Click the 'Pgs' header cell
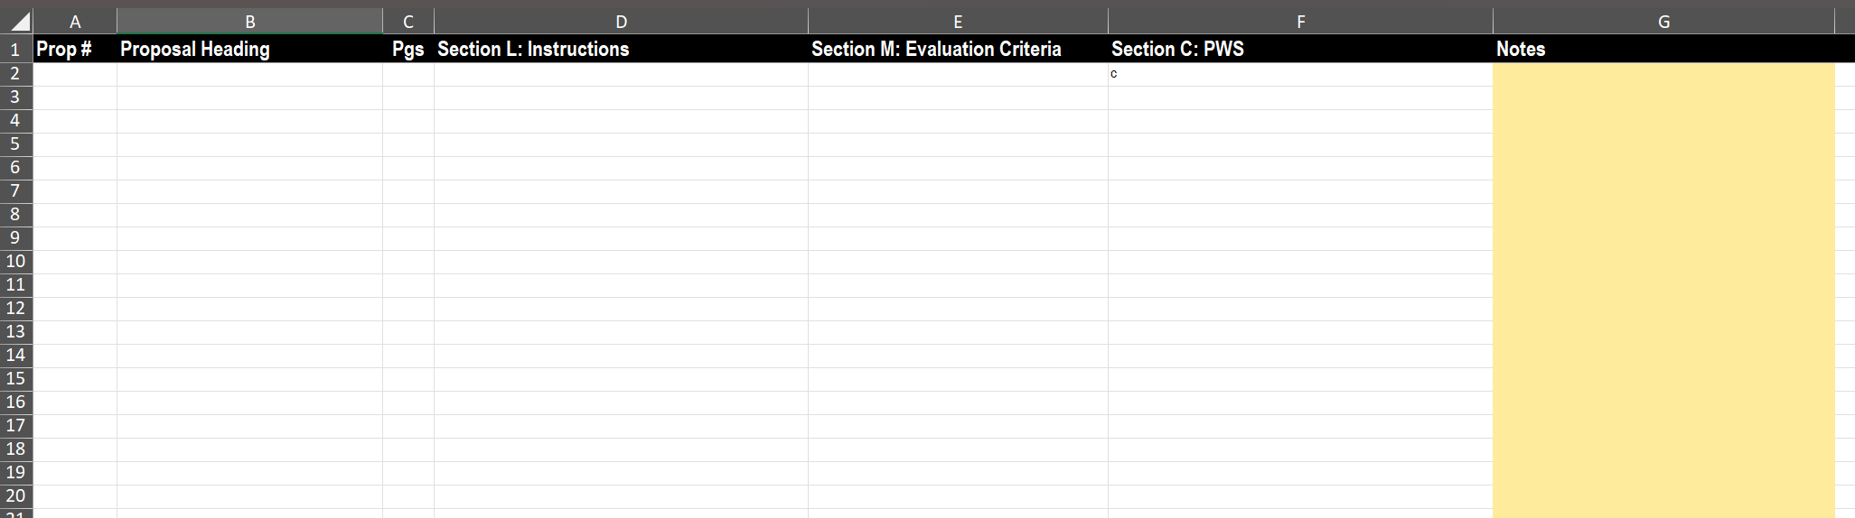 (408, 49)
